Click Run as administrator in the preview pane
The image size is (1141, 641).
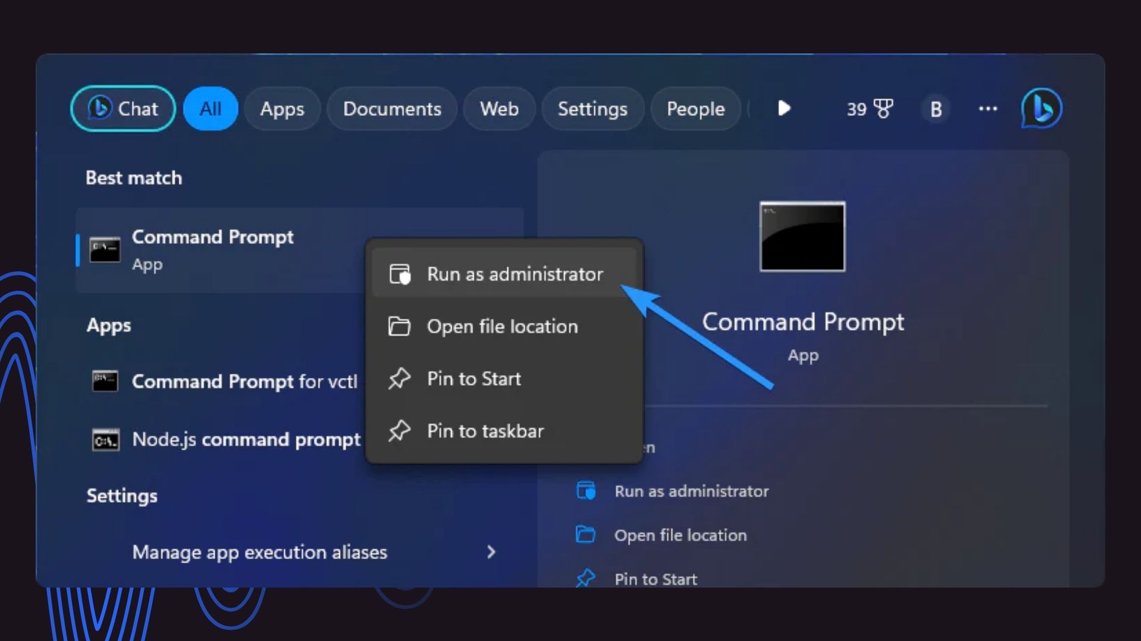[x=692, y=491]
